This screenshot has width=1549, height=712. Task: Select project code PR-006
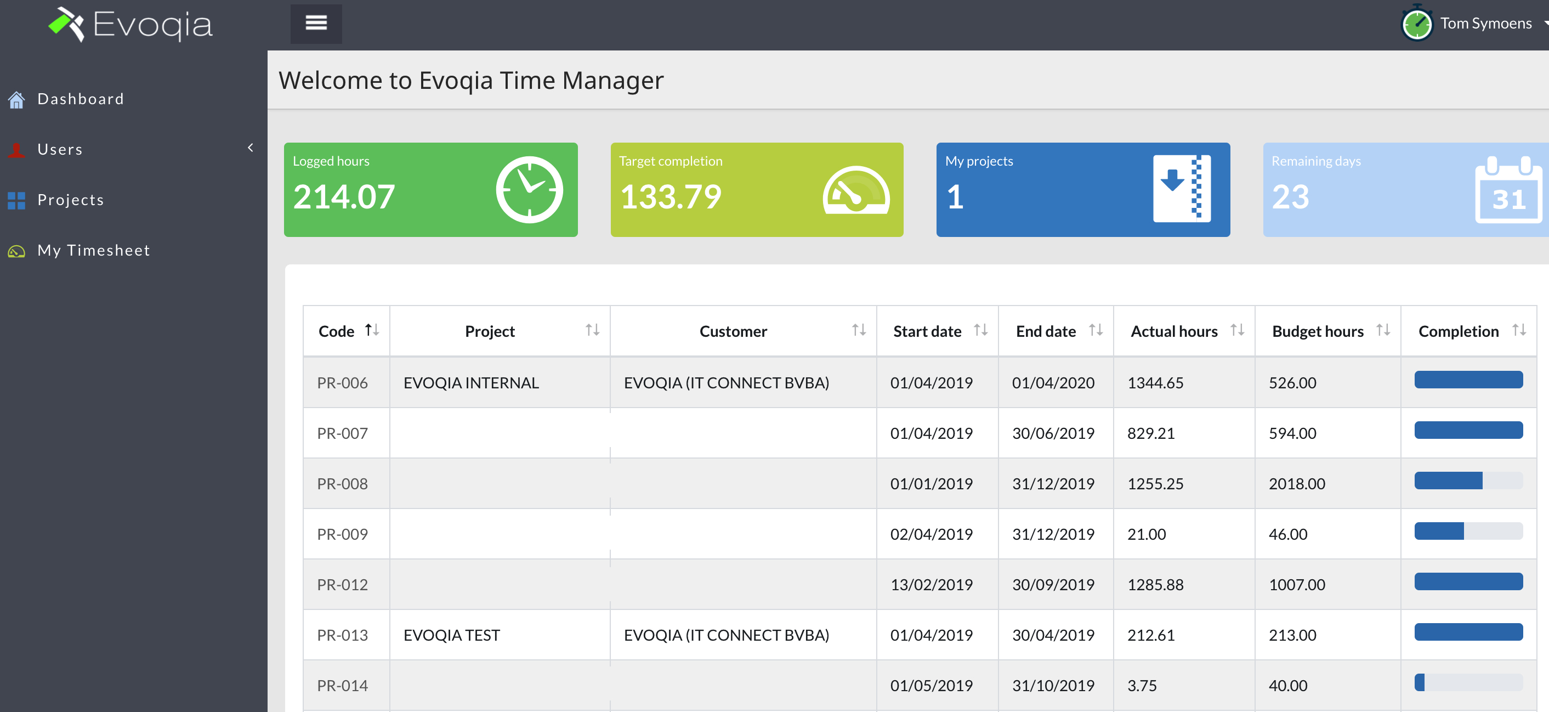342,383
